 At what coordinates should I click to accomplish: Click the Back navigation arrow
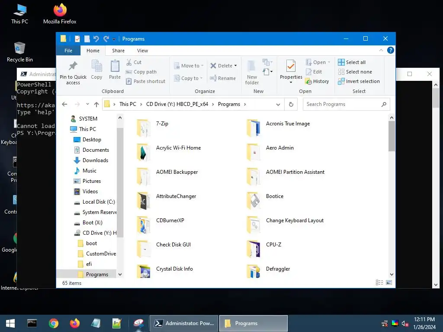click(x=64, y=104)
